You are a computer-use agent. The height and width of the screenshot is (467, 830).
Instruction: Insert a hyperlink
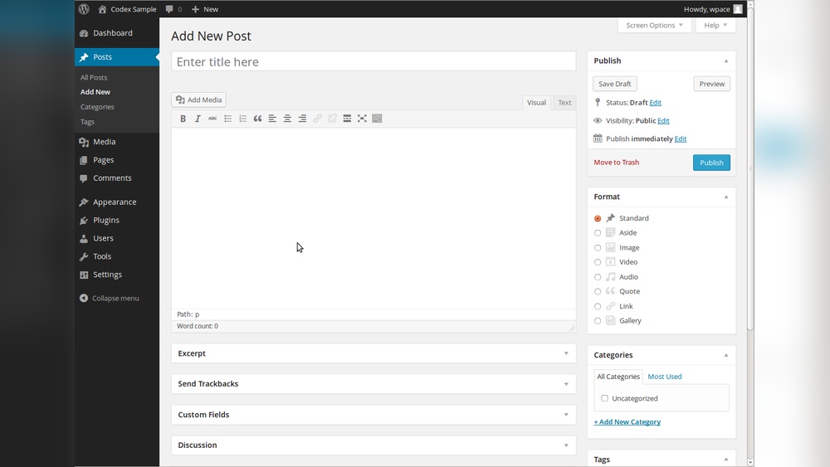(317, 119)
